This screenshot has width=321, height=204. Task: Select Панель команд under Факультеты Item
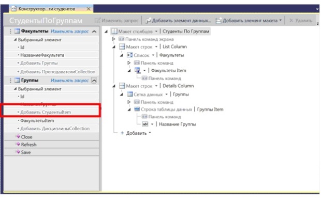165,78
